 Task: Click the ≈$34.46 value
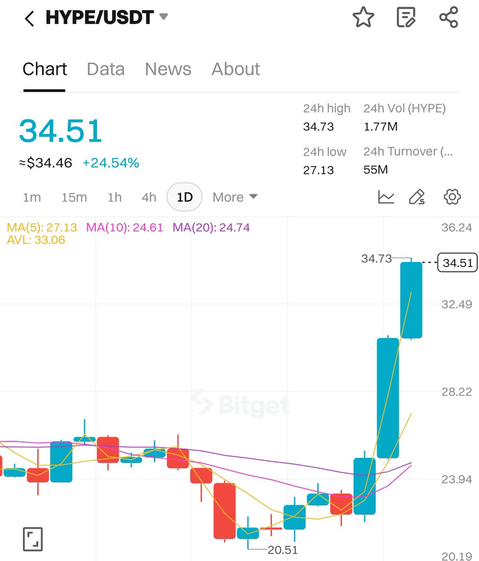[46, 163]
